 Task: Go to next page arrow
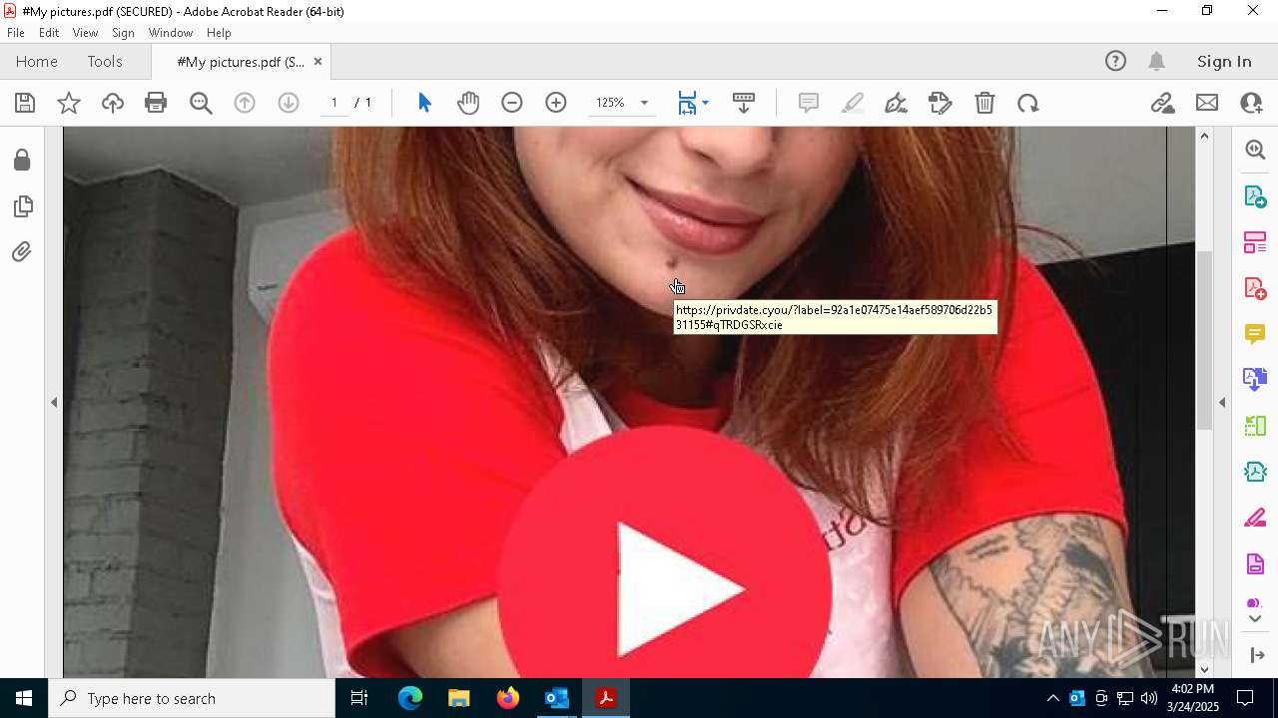tap(289, 103)
